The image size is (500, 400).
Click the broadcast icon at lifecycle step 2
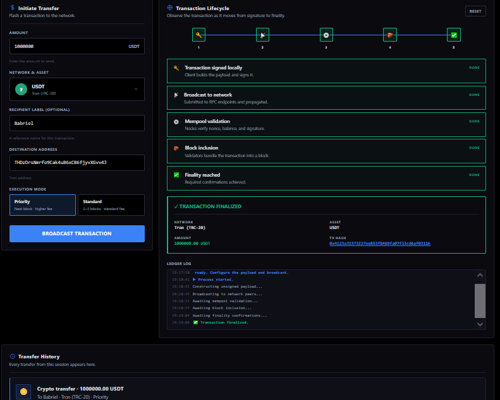[262, 35]
